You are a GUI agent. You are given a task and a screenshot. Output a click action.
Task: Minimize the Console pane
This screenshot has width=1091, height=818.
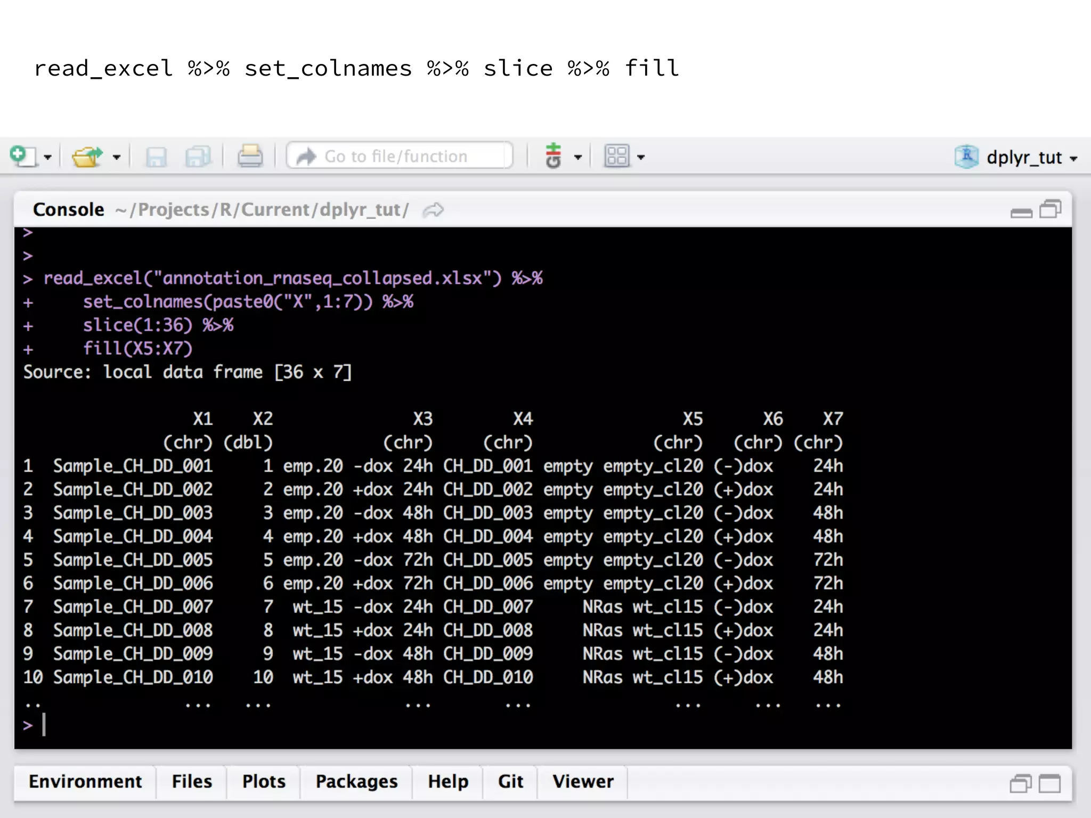pyautogui.click(x=1021, y=212)
